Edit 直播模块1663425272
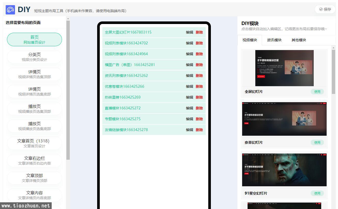The width and height of the screenshot is (338, 209). [x=189, y=108]
